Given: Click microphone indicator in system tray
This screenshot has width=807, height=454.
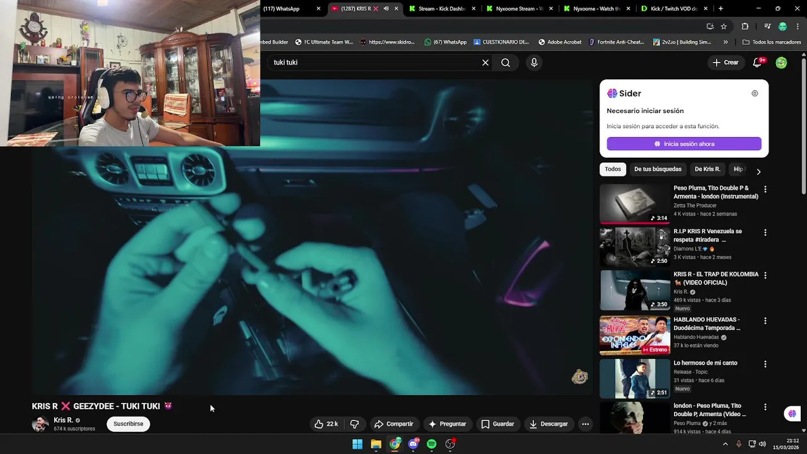Looking at the screenshot, I should pyautogui.click(x=738, y=444).
